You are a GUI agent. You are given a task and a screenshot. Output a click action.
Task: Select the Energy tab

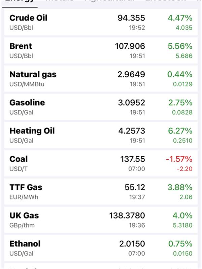coord(20,1)
